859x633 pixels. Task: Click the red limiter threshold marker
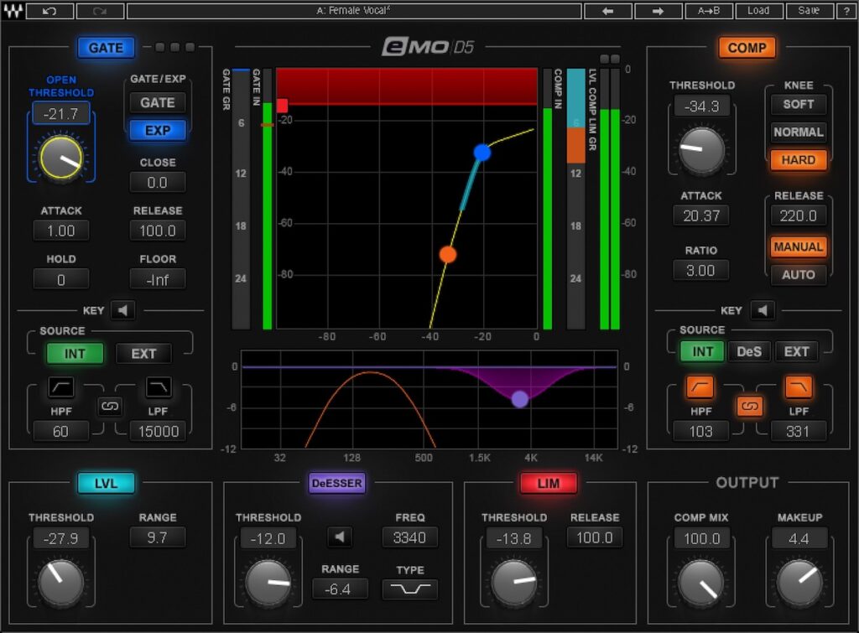point(282,106)
